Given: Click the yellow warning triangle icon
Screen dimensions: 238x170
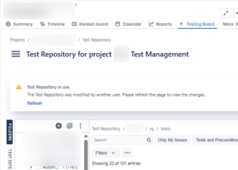Looking at the screenshot, I should [x=19, y=87].
